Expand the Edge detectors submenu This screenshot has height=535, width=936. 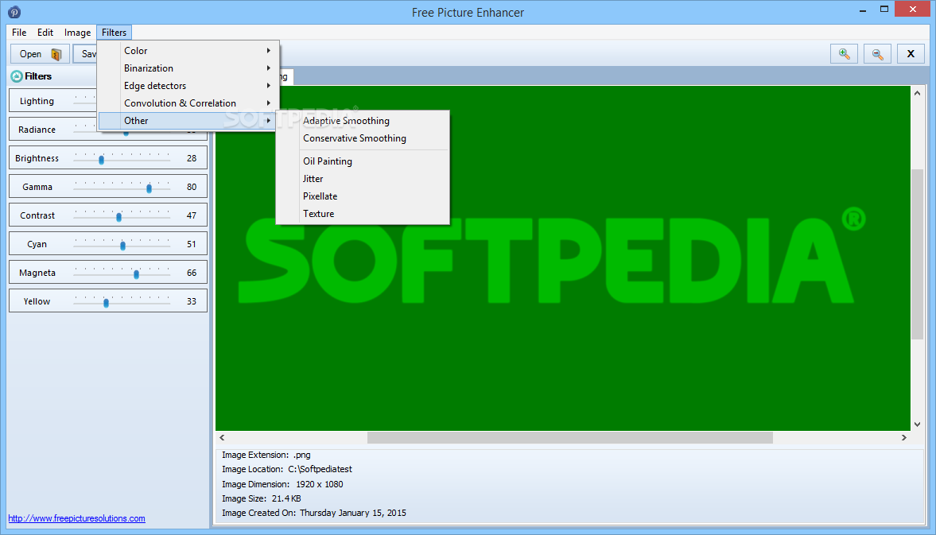tap(188, 85)
